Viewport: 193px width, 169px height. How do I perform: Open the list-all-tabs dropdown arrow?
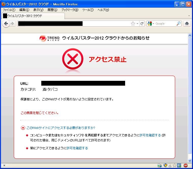pos(189,16)
